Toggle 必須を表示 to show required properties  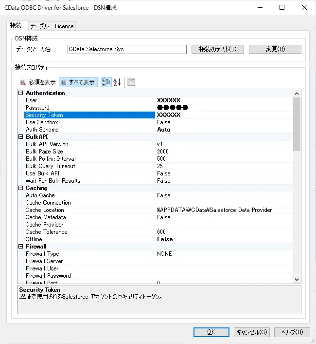38,82
